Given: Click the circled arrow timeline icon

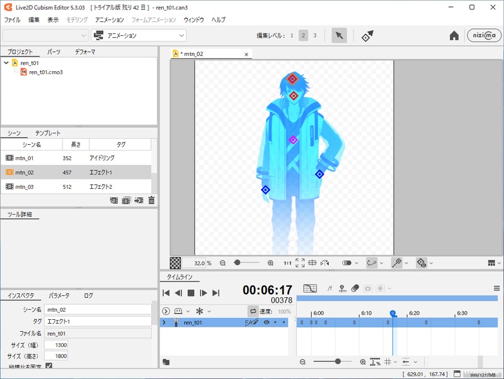Looking at the screenshot, I should click(166, 311).
